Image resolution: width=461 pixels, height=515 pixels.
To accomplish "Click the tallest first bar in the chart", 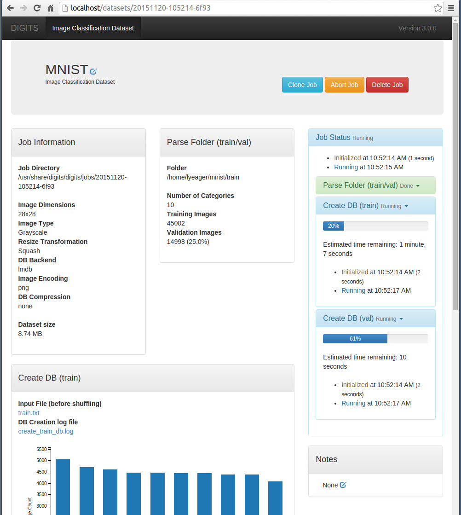I will pyautogui.click(x=63, y=487).
